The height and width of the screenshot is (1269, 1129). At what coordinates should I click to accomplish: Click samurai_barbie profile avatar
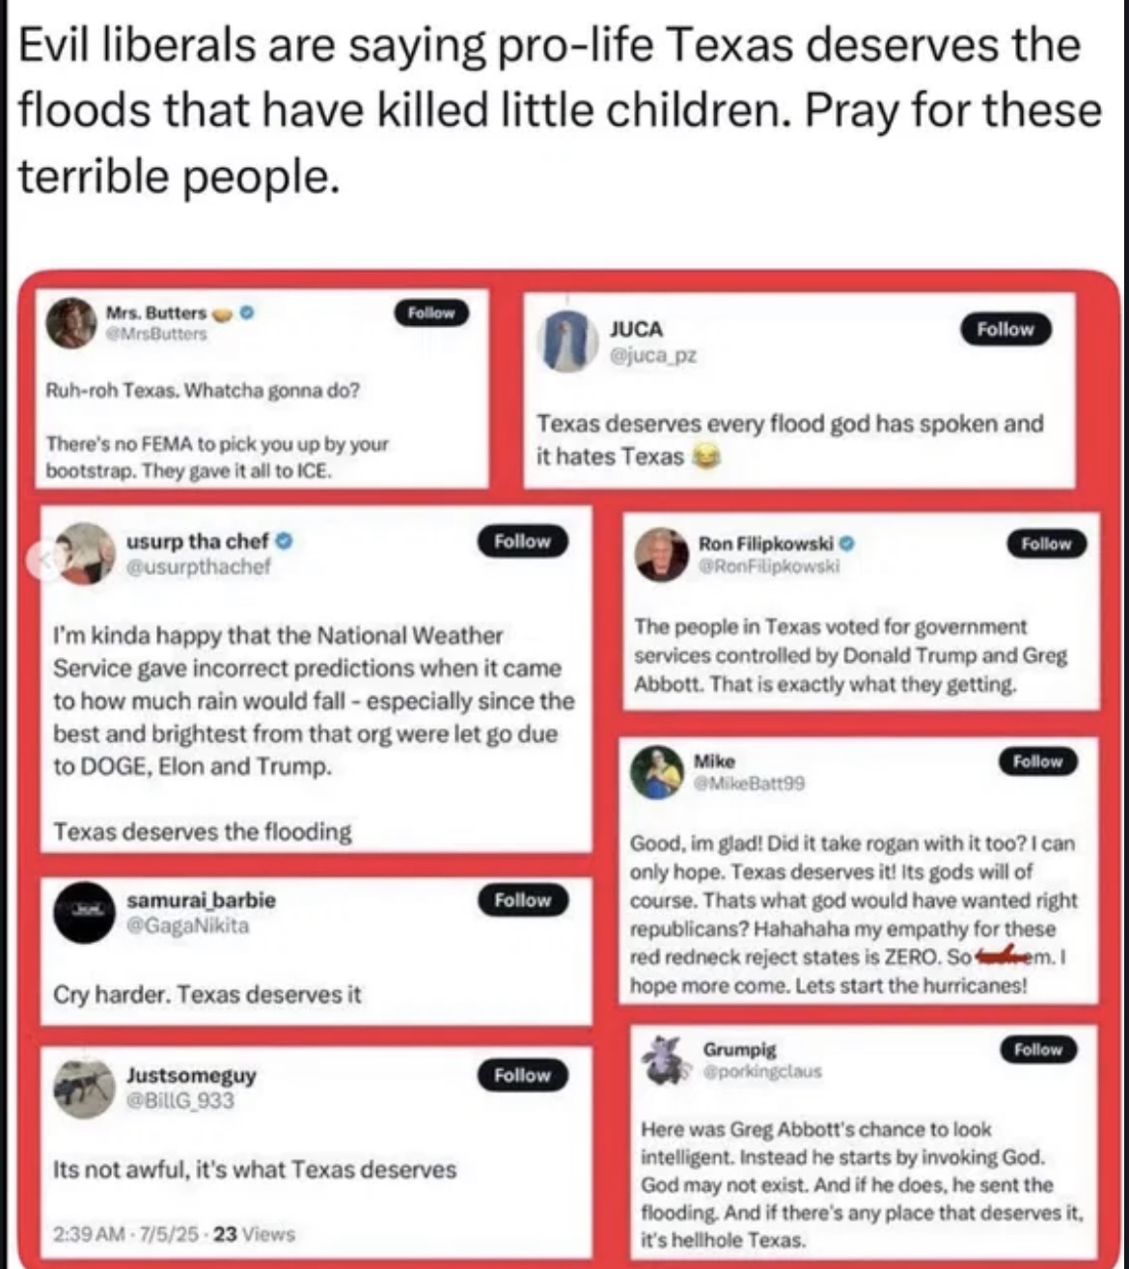(x=85, y=912)
